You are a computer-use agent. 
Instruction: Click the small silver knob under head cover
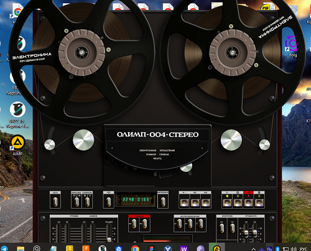187,168
